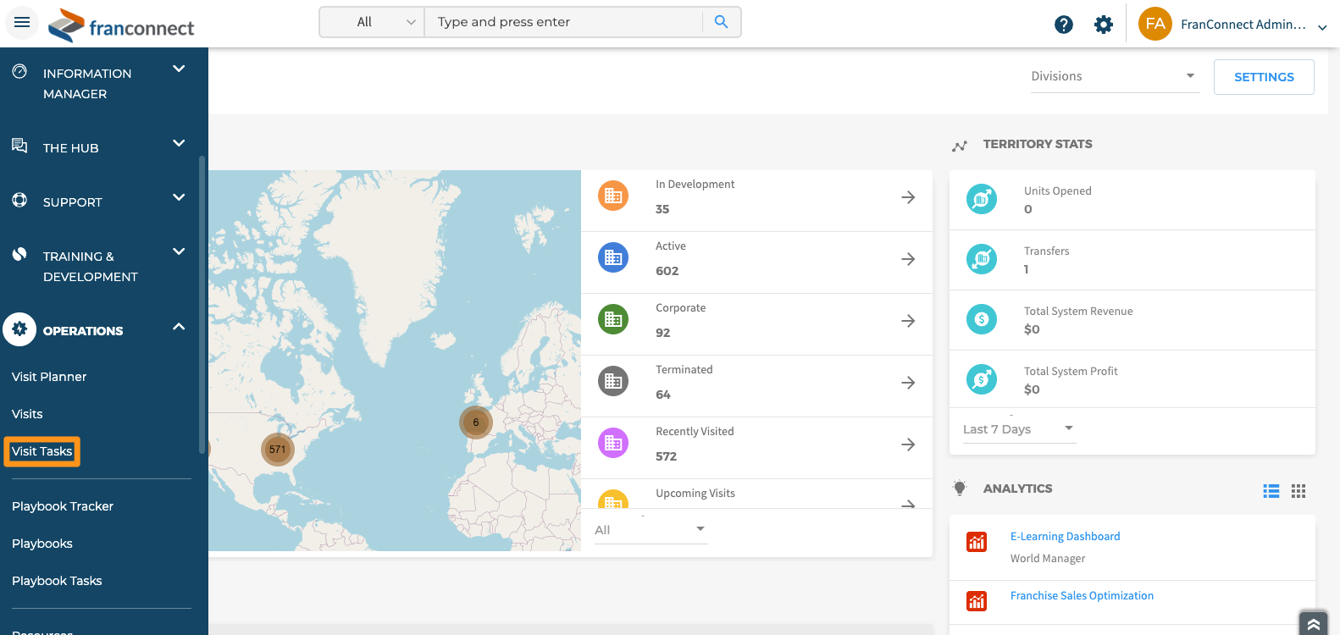
Task: Click the Units Opened stat icon
Action: [x=982, y=199]
